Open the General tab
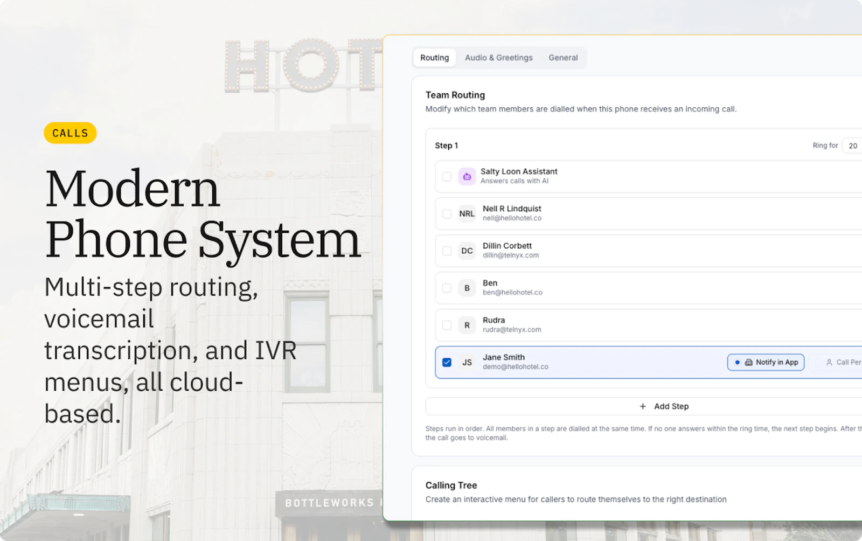 (563, 58)
